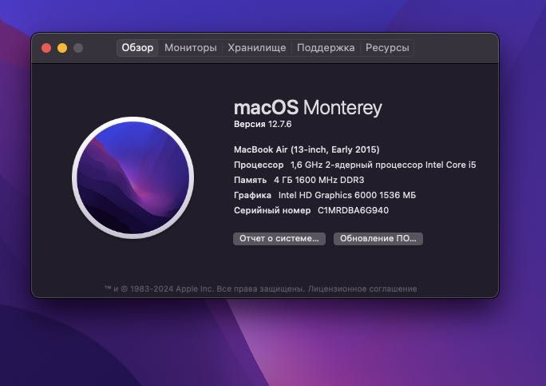The image size is (546, 386).
Task: Click the Графика label
Action: pos(252,195)
